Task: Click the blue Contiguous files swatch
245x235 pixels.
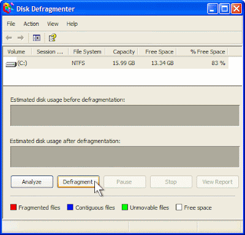Action: 70,207
